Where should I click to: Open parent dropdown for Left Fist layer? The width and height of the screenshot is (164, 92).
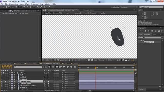(69, 77)
